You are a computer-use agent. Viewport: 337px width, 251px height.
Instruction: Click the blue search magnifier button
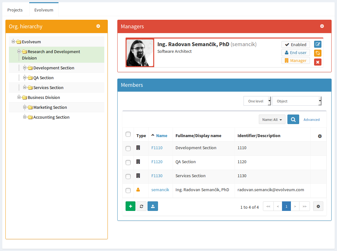click(293, 119)
